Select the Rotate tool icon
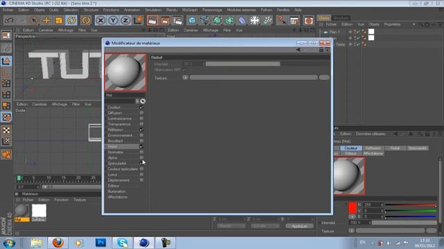The width and height of the screenshot is (444, 249). (x=71, y=20)
